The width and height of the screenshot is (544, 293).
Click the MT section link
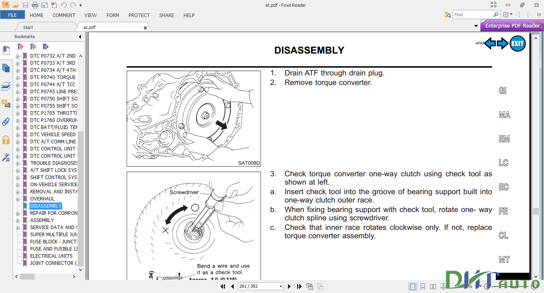[504, 260]
